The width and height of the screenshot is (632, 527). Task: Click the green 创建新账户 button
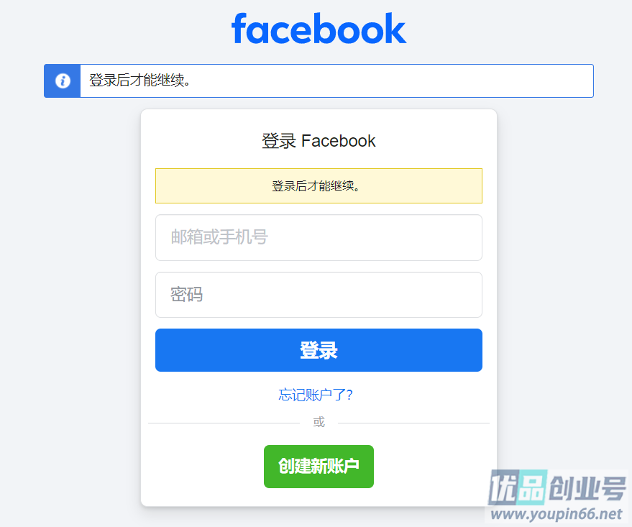319,466
